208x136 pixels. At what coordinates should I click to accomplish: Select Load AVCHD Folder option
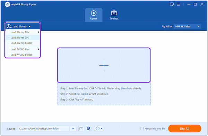23,55
